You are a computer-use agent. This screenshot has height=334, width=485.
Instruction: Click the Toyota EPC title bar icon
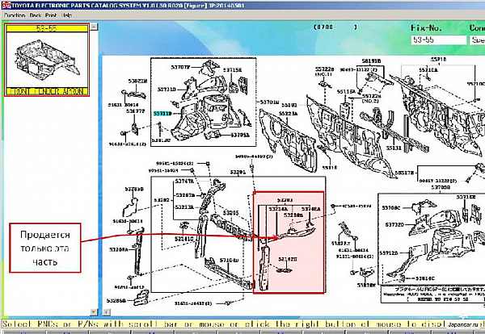click(x=6, y=6)
